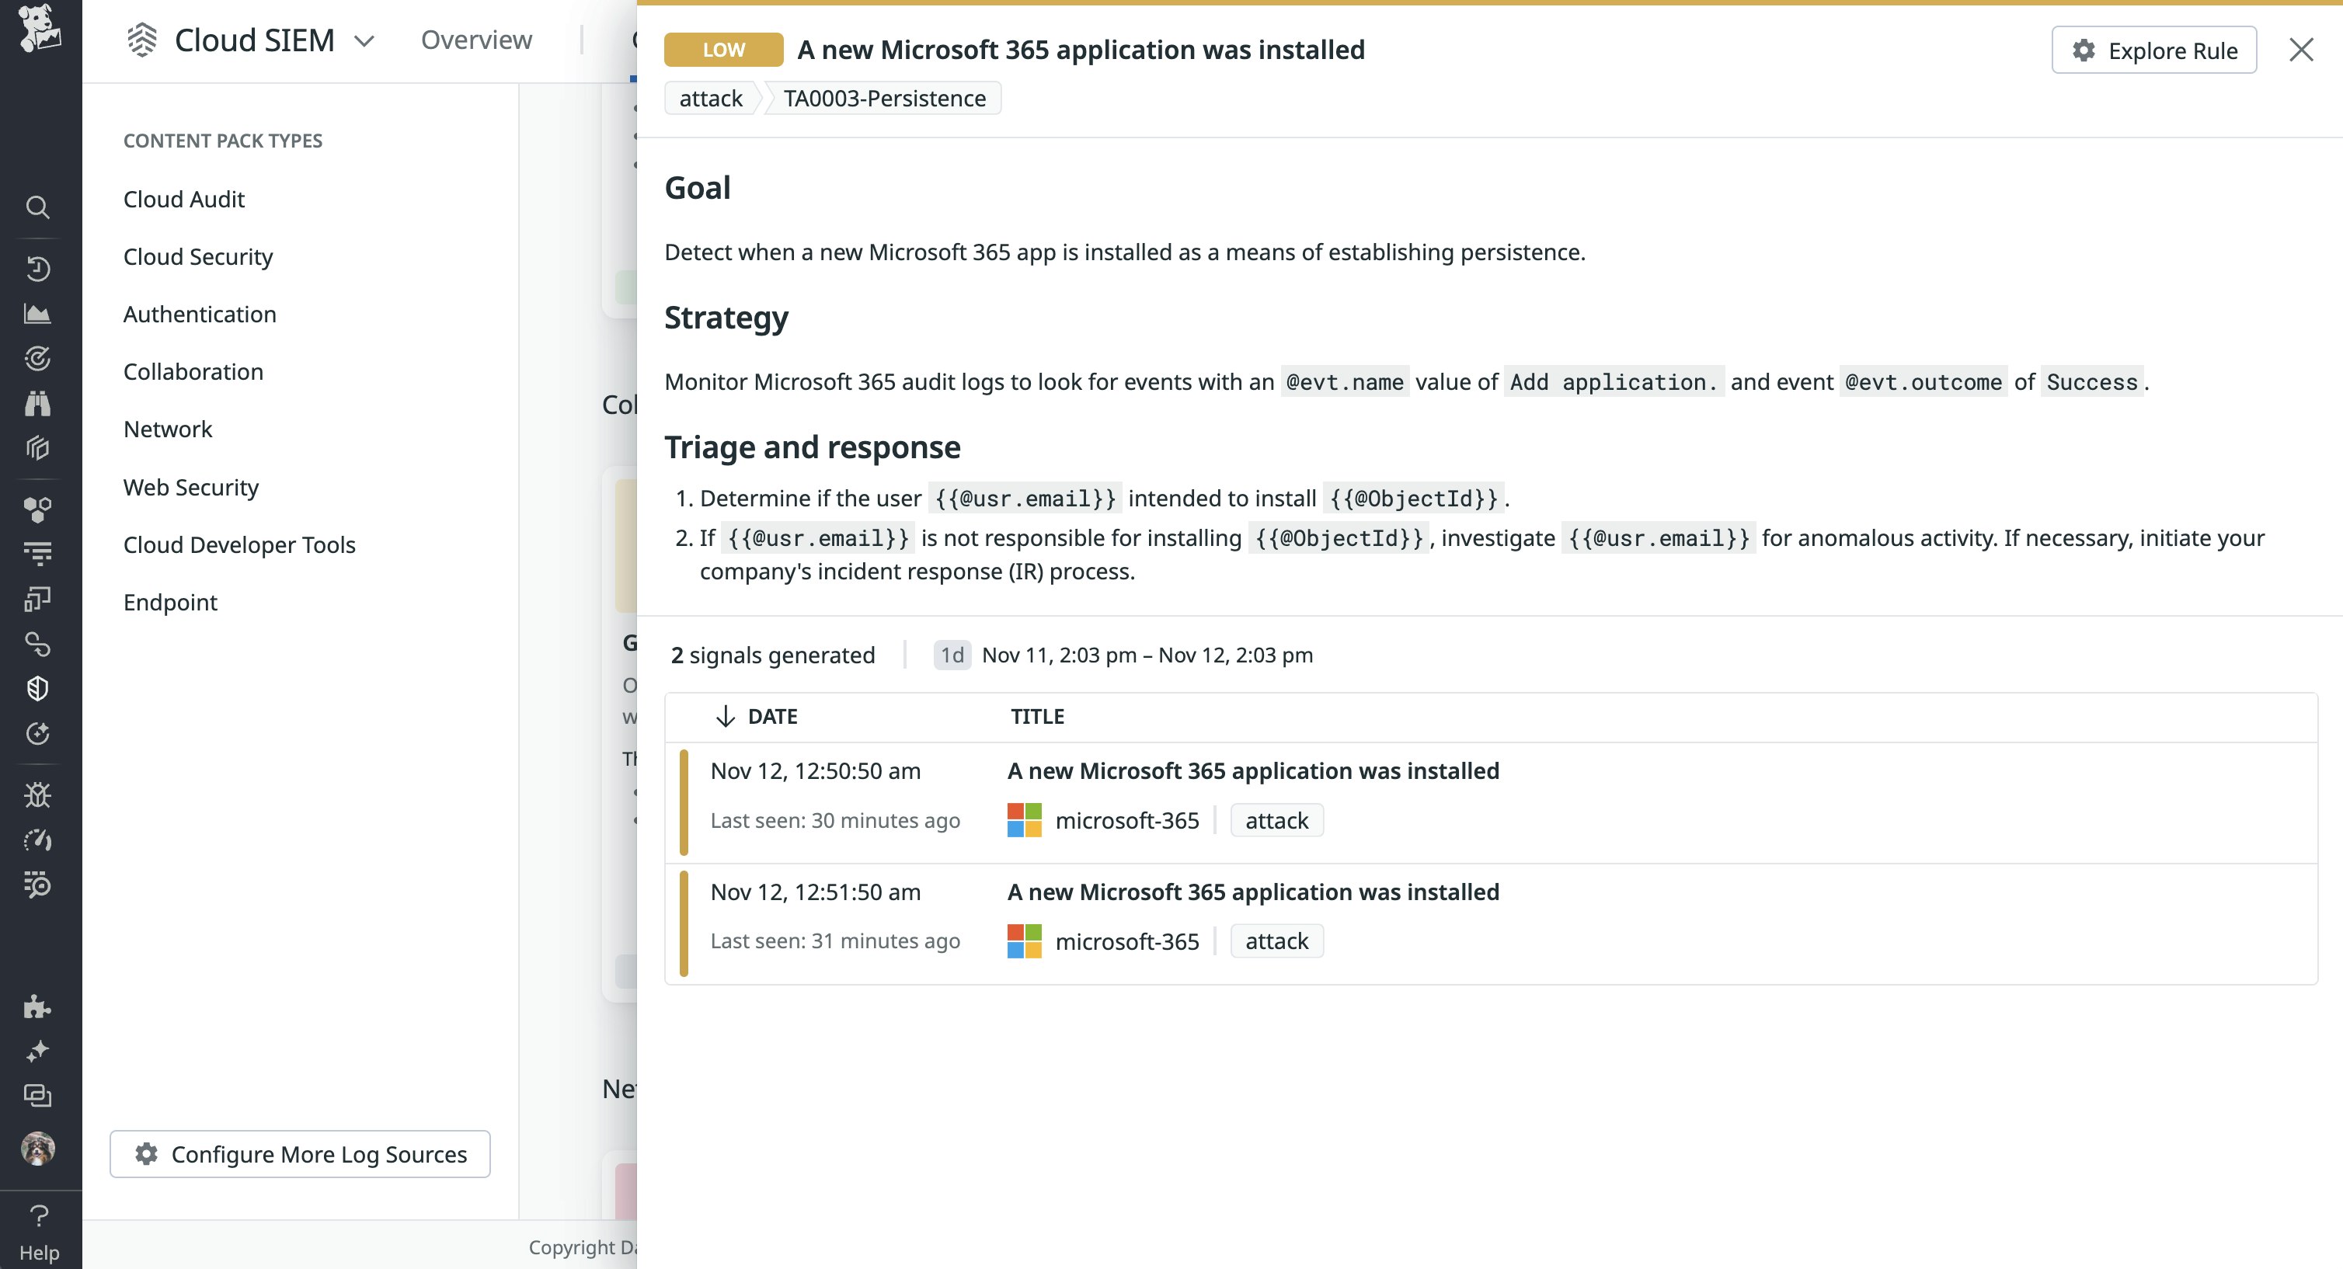Click the binoculars icon in sidebar
This screenshot has width=2343, height=1269.
(37, 403)
